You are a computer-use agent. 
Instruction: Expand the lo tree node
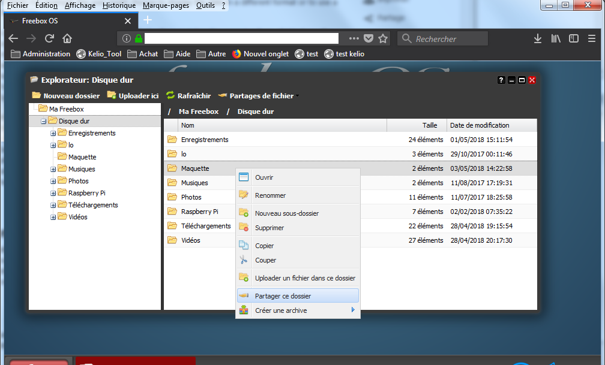(x=53, y=145)
